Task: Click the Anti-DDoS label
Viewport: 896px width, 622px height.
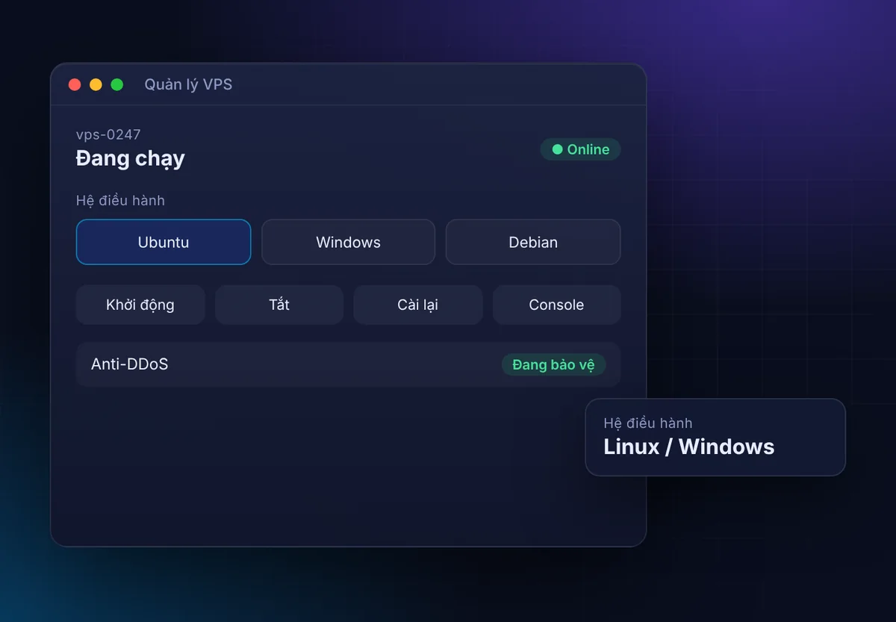Action: (130, 364)
